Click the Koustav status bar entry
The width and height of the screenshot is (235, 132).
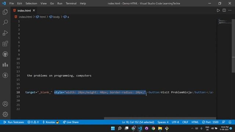[x=51, y=122]
